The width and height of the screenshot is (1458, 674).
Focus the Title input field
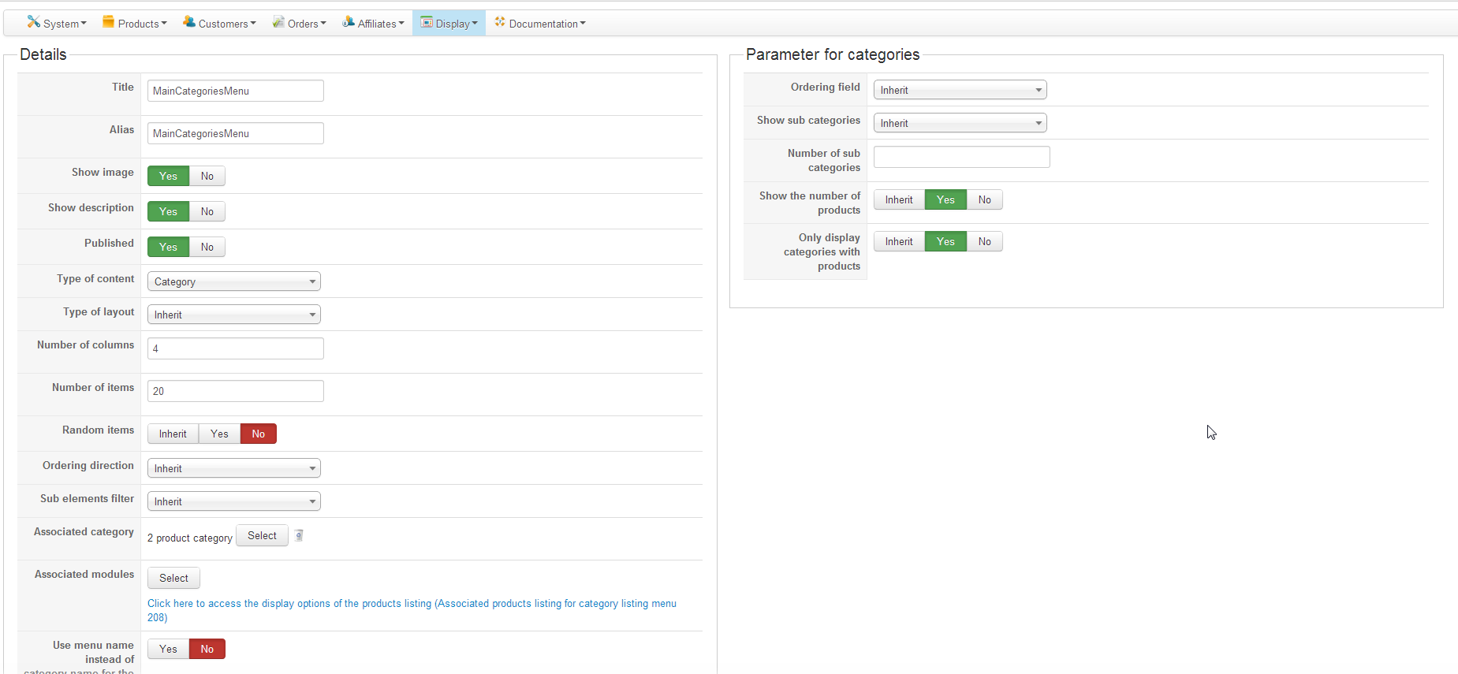coord(236,91)
